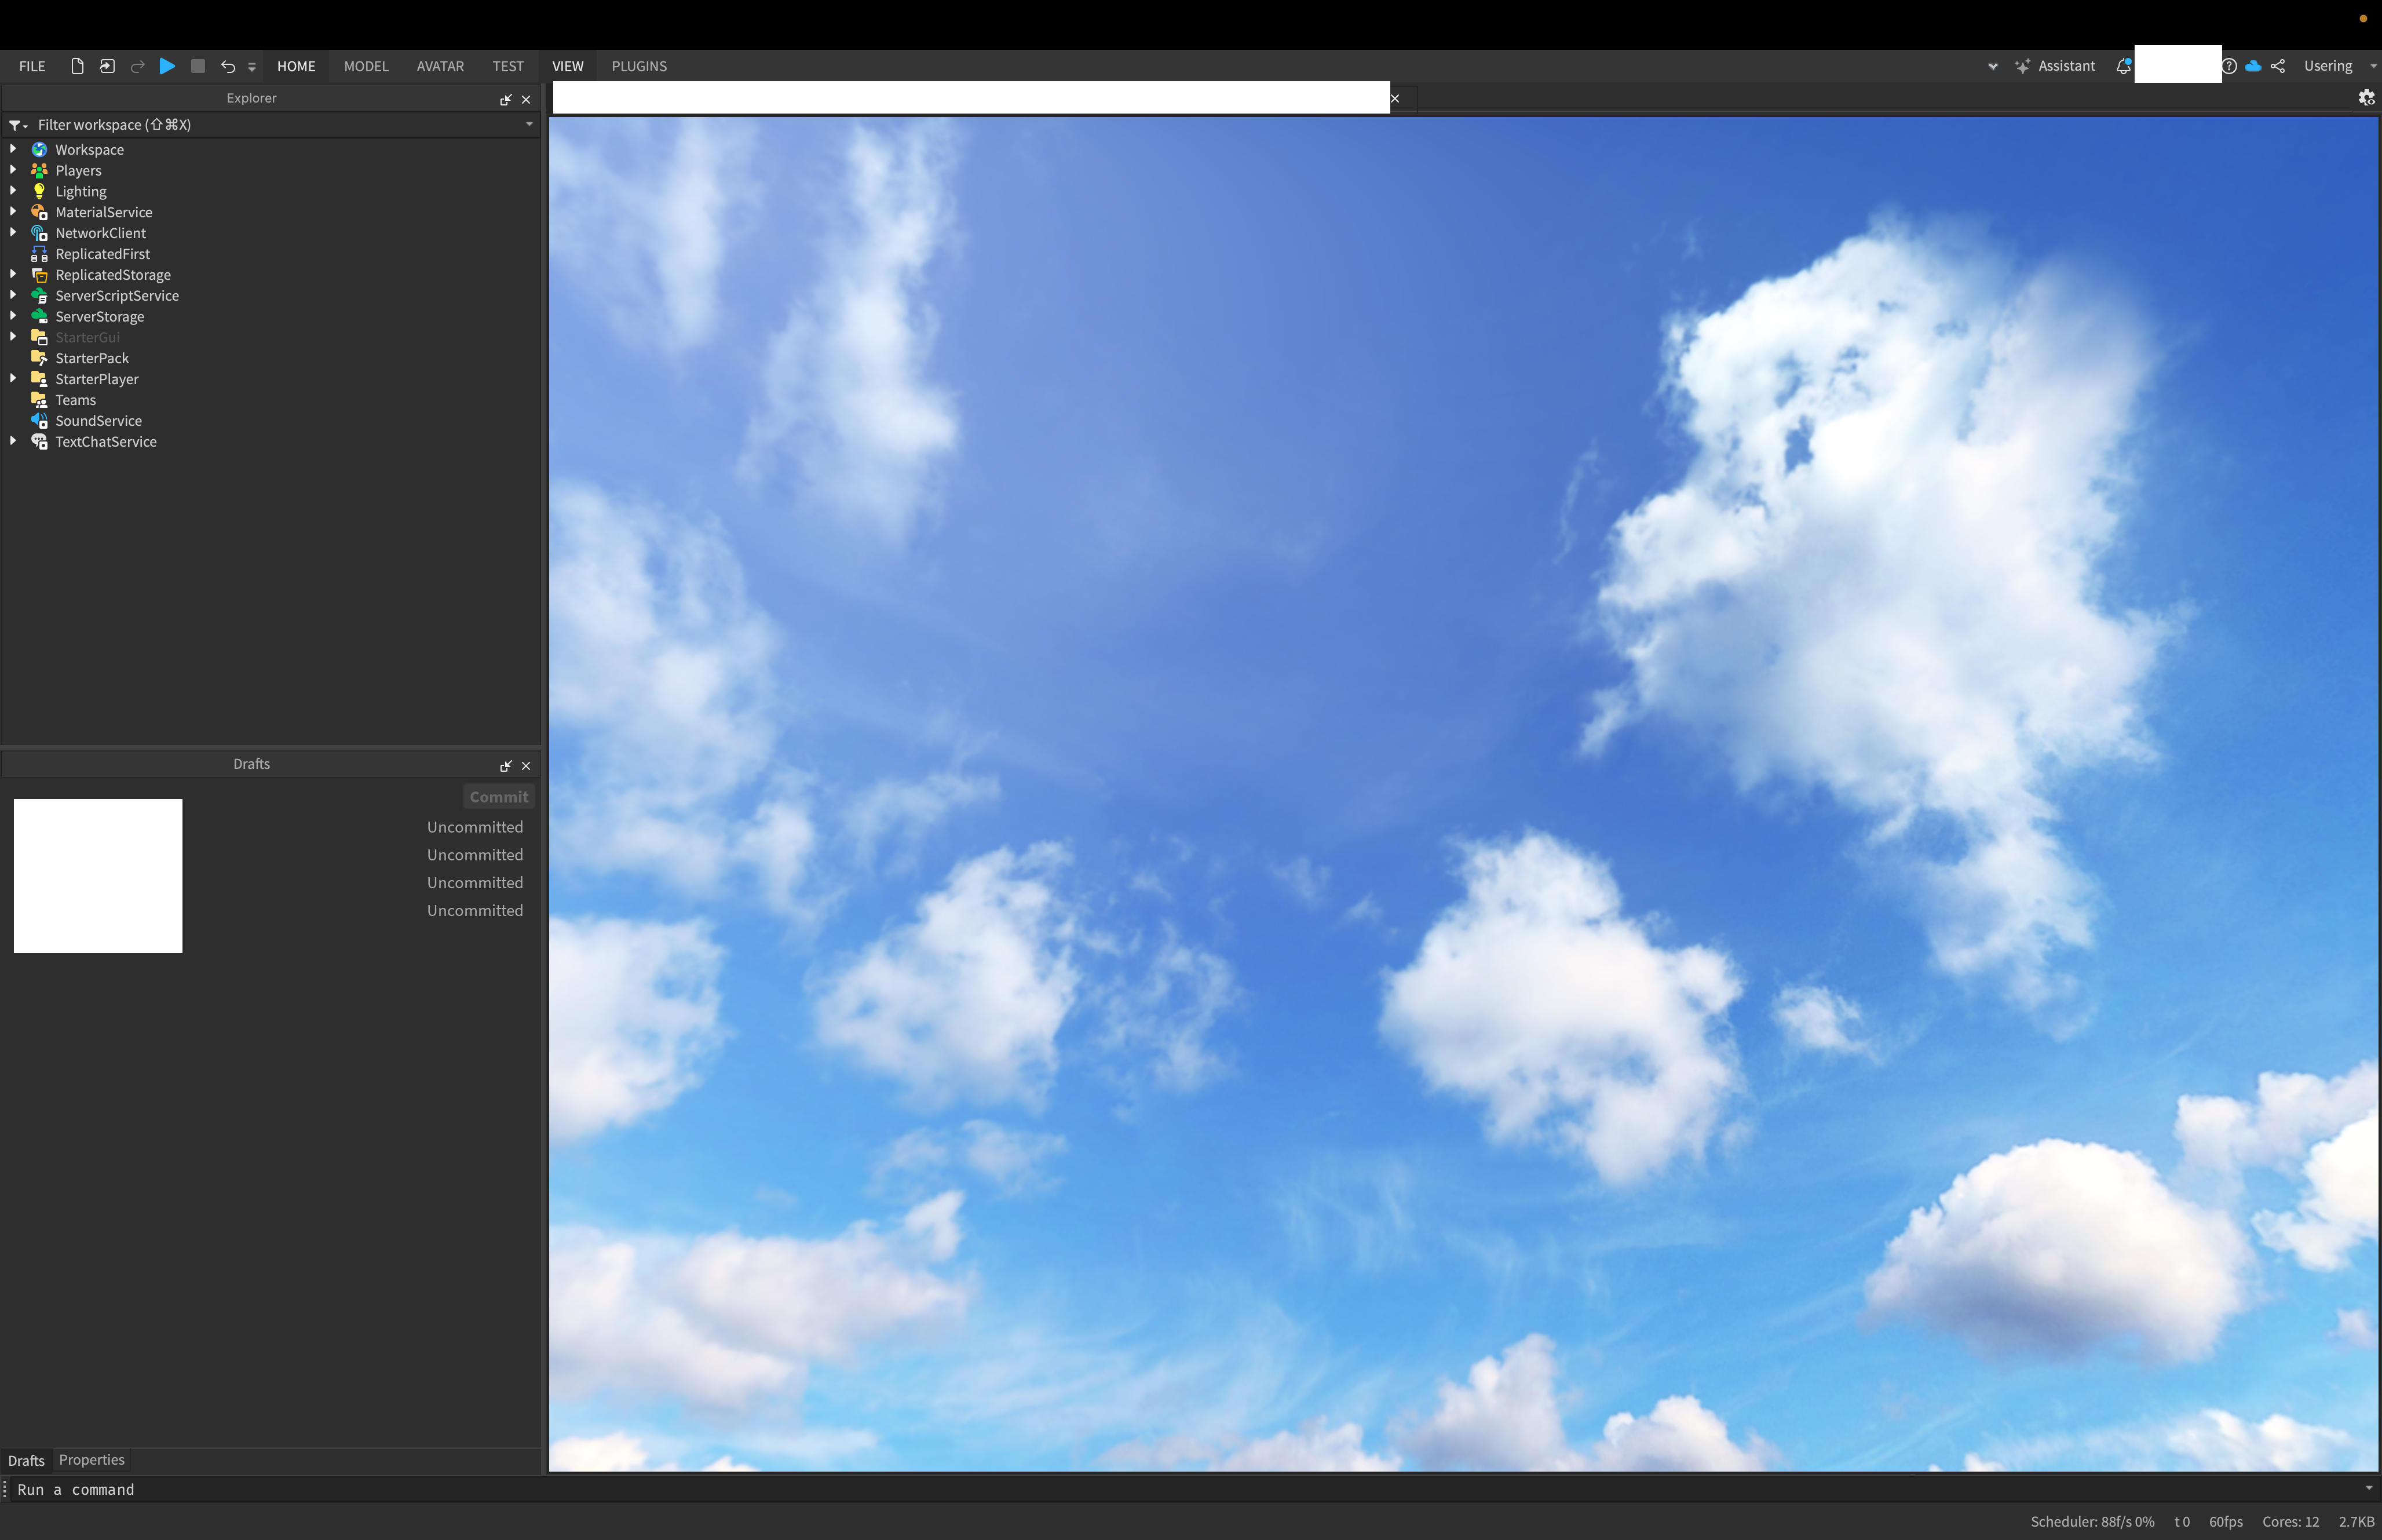Expand the TextChatService tree node
This screenshot has height=1540, width=2382.
coord(13,441)
